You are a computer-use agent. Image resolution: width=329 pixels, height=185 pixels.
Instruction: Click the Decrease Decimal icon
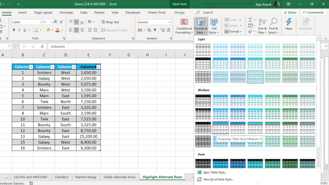tap(168, 30)
